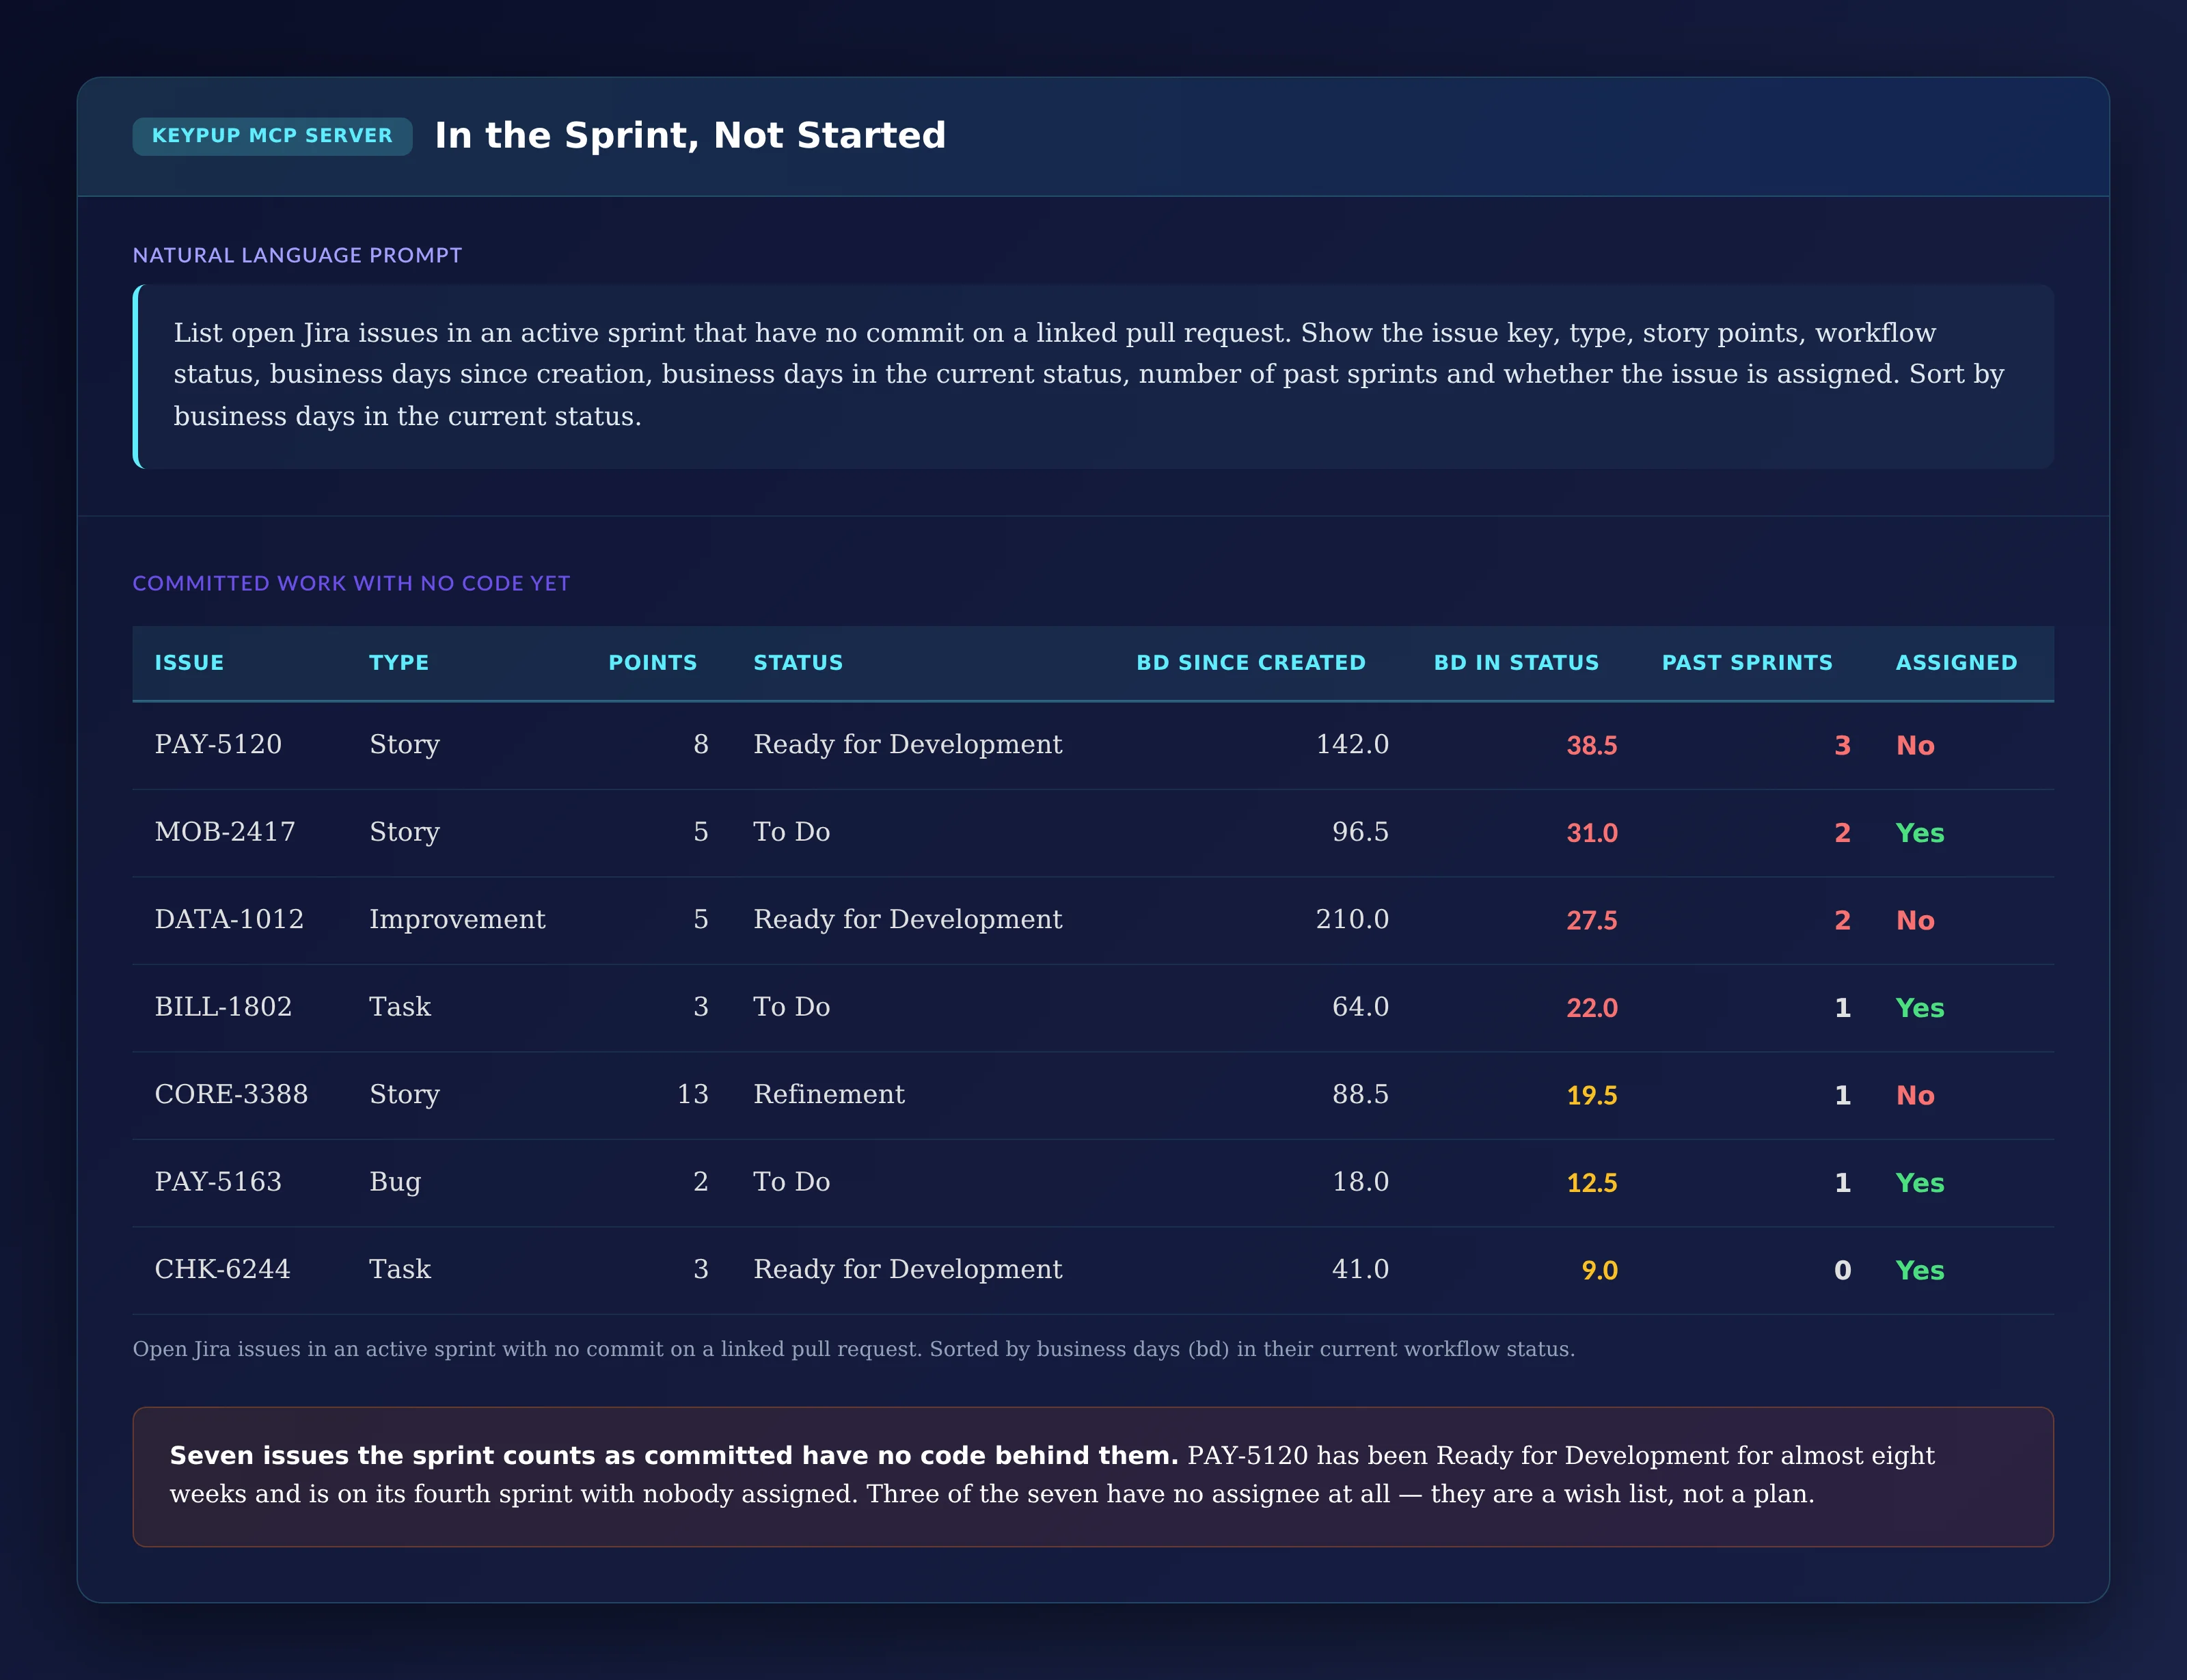Viewport: 2187px width, 1680px height.
Task: Click the ASSIGNED column header
Action: (x=1956, y=663)
